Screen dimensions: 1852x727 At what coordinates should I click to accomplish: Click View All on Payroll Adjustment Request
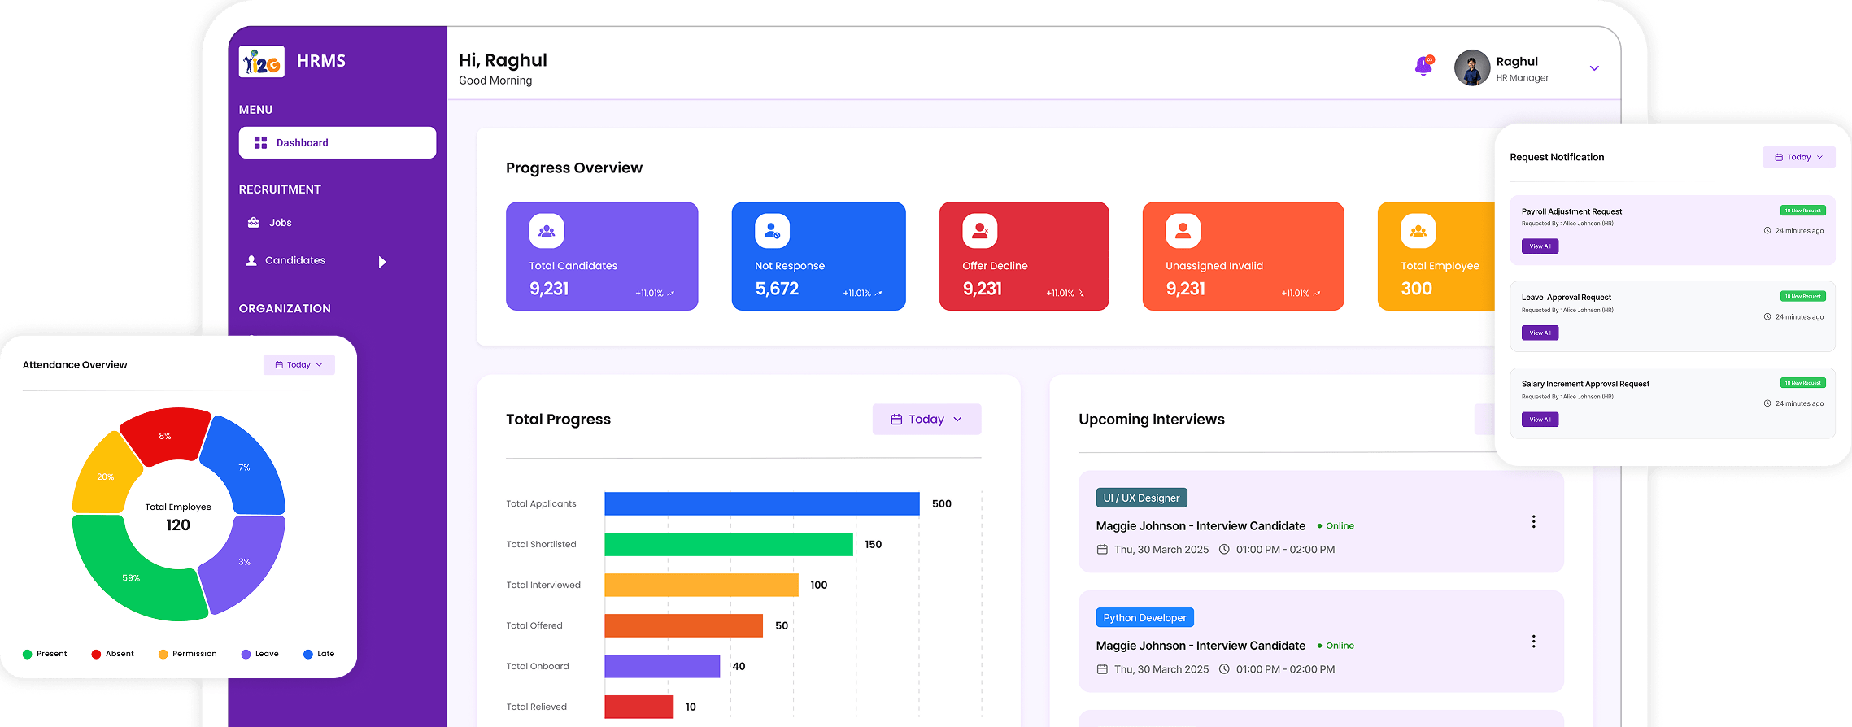coord(1540,246)
